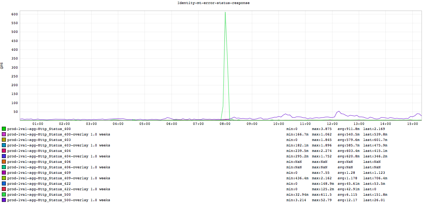Screen dimensions: 427x203
Task: Select the Http_Status_409 purple color swatch
Action: click(x=4, y=173)
